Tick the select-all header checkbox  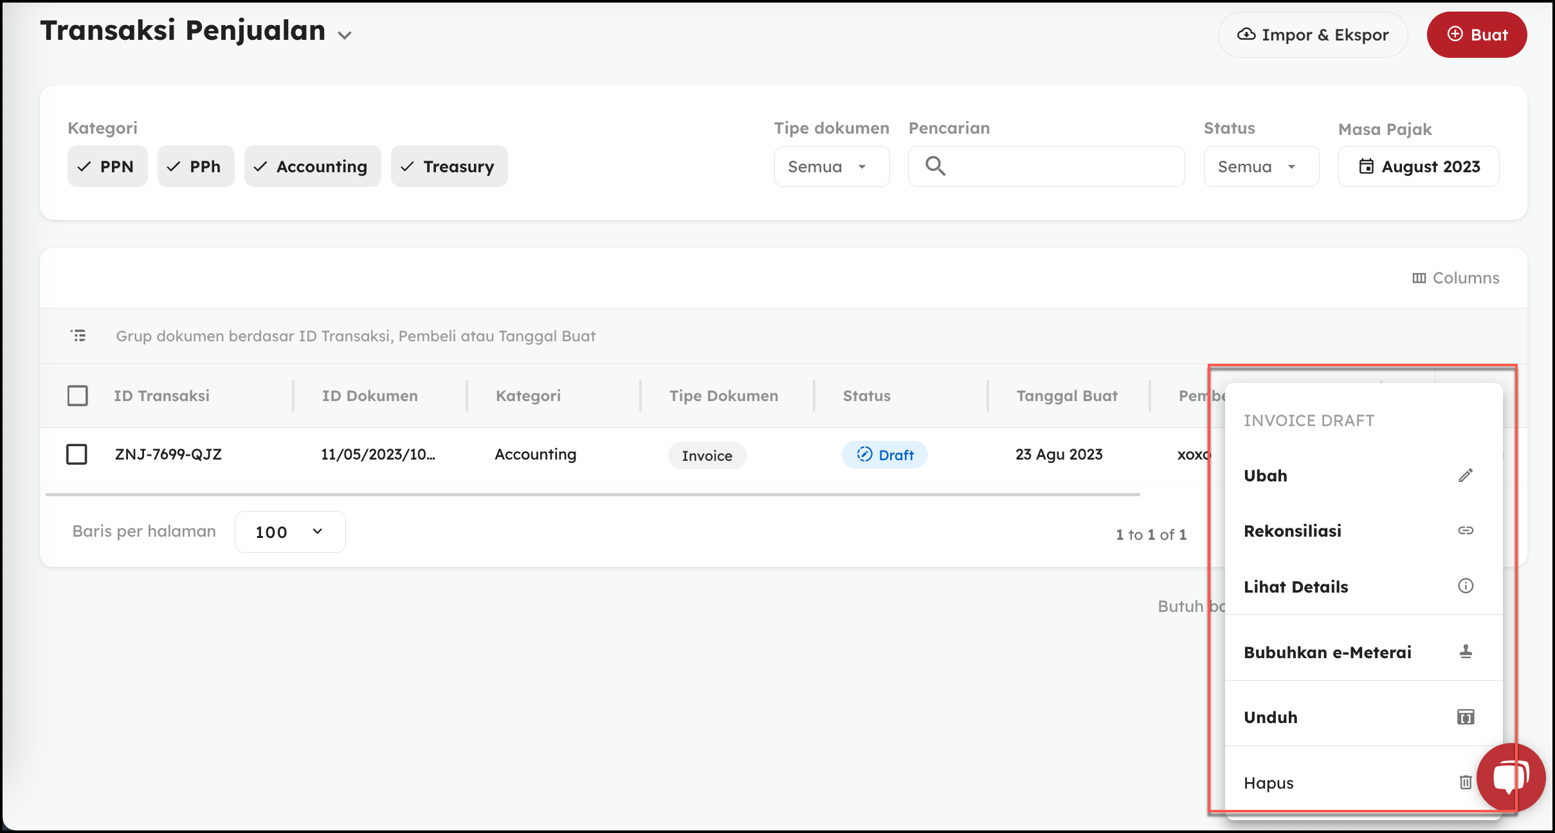point(78,395)
